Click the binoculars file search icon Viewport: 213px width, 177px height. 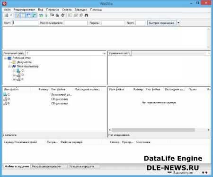86,15
